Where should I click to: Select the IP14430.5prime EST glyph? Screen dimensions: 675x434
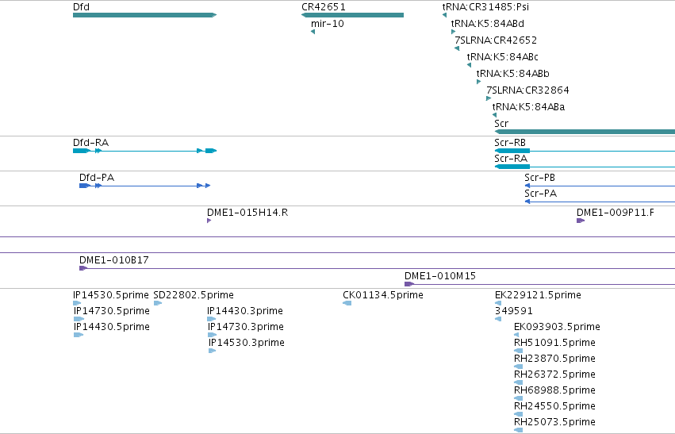(79, 335)
